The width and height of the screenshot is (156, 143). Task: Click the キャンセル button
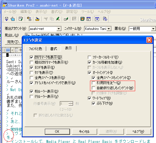84,132
